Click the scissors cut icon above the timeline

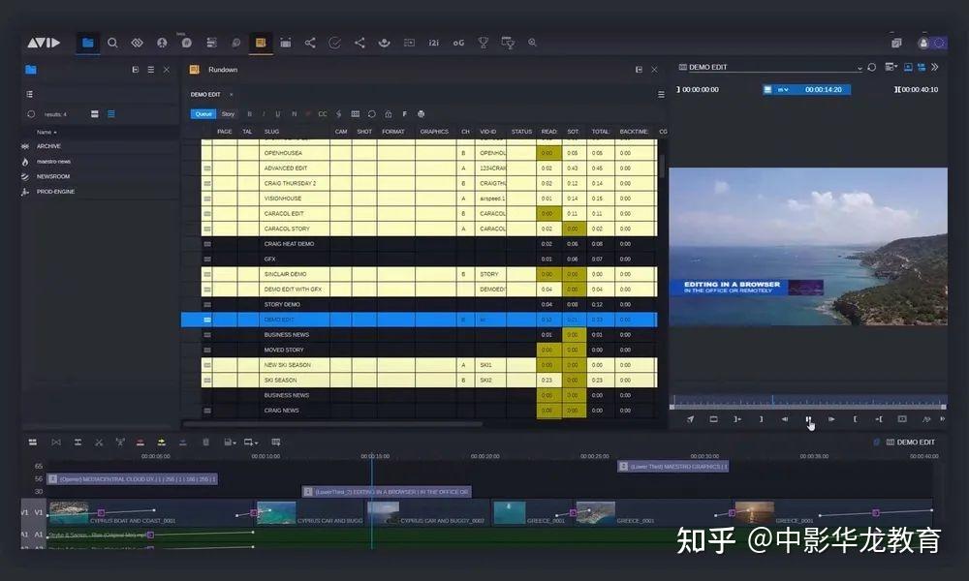tap(100, 442)
